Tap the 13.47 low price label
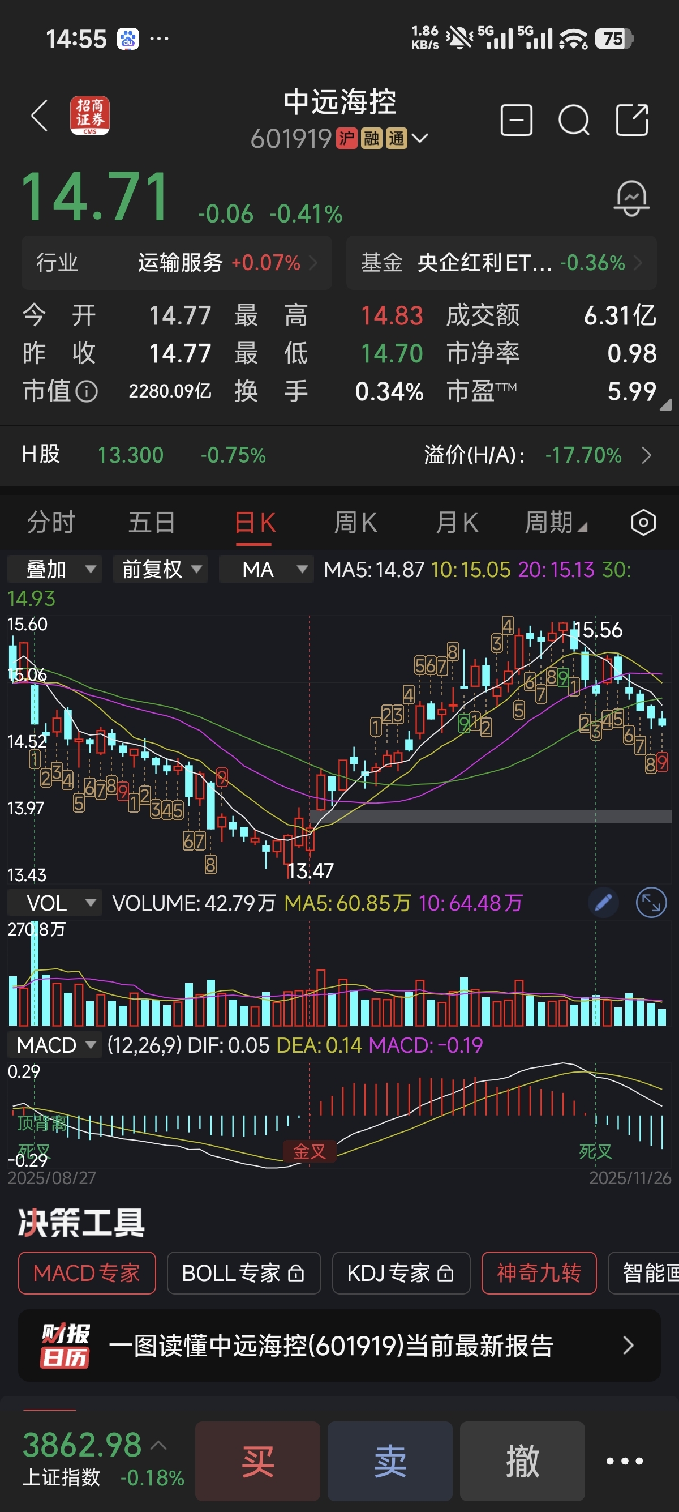The height and width of the screenshot is (1512, 679). 310,870
